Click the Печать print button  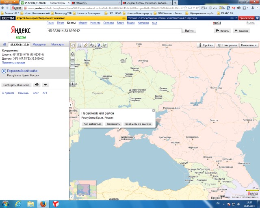(x=222, y=31)
